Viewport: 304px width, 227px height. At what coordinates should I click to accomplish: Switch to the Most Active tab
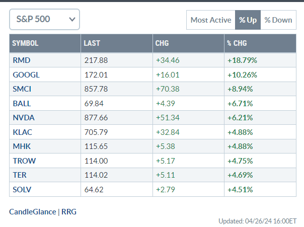210,20
